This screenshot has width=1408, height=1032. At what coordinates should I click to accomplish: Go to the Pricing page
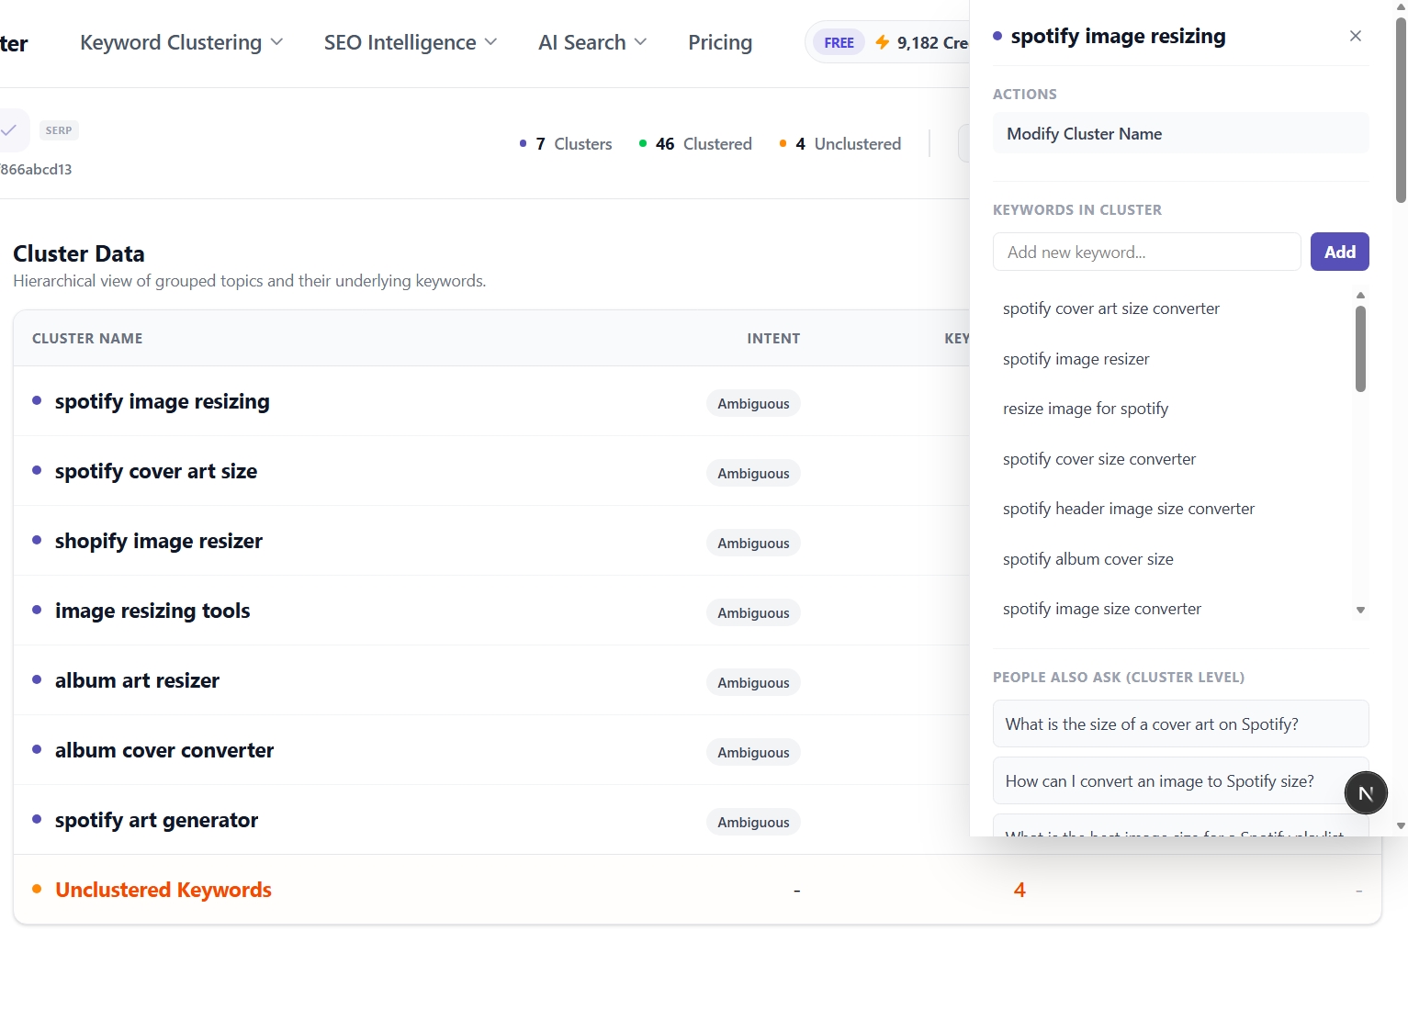point(720,42)
